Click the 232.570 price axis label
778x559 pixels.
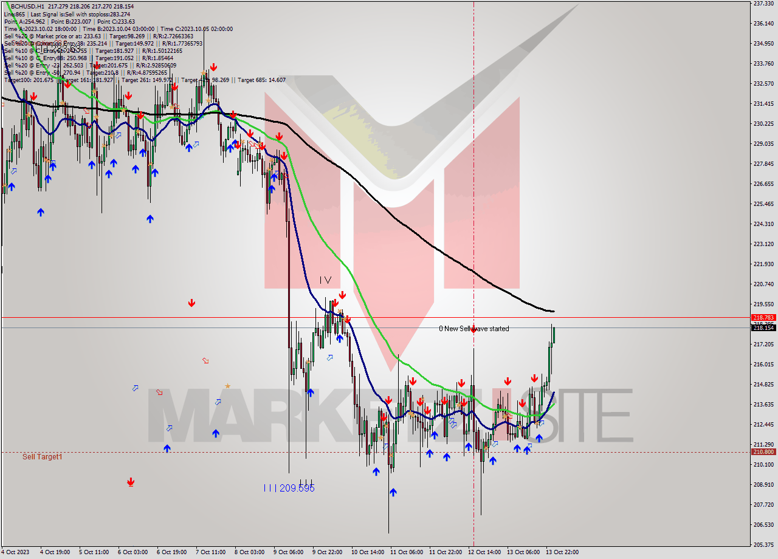point(763,84)
